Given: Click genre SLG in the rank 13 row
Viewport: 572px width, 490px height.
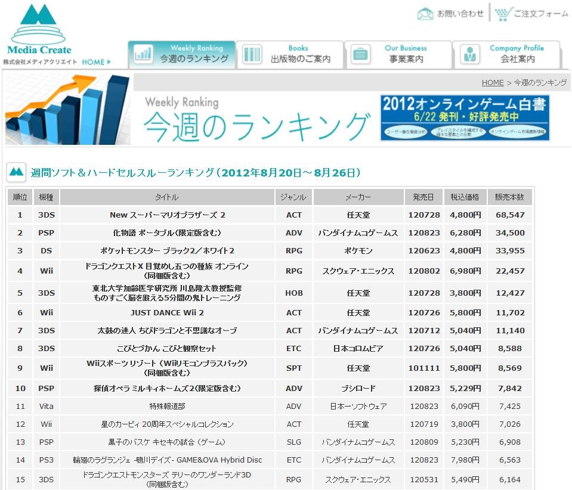Looking at the screenshot, I should [293, 442].
